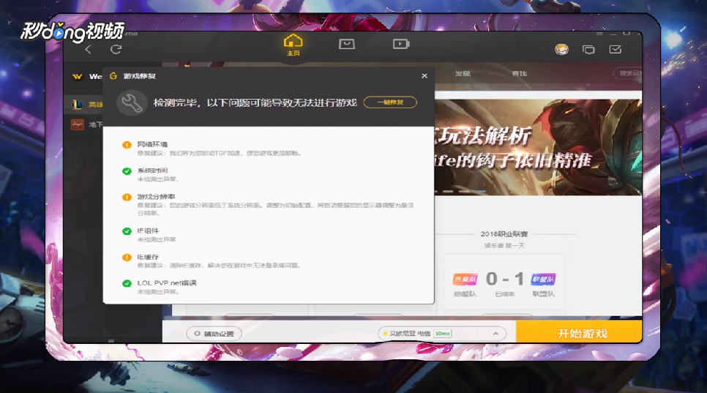Click the 联盟队 team logo in match card

pyautogui.click(x=543, y=280)
